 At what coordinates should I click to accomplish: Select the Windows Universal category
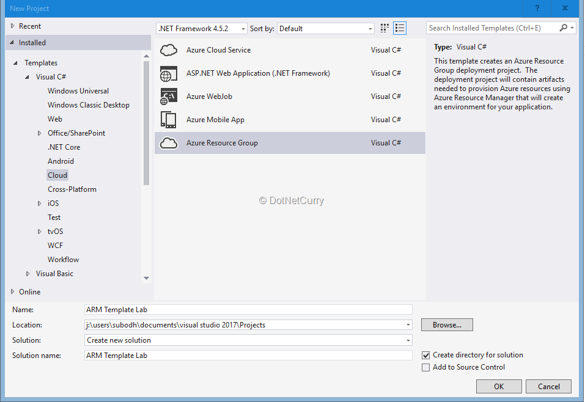pyautogui.click(x=78, y=91)
